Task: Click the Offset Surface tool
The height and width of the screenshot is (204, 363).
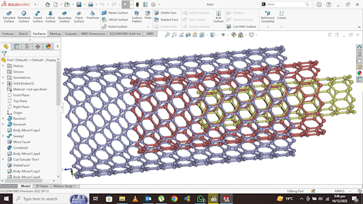Action: tap(115, 20)
